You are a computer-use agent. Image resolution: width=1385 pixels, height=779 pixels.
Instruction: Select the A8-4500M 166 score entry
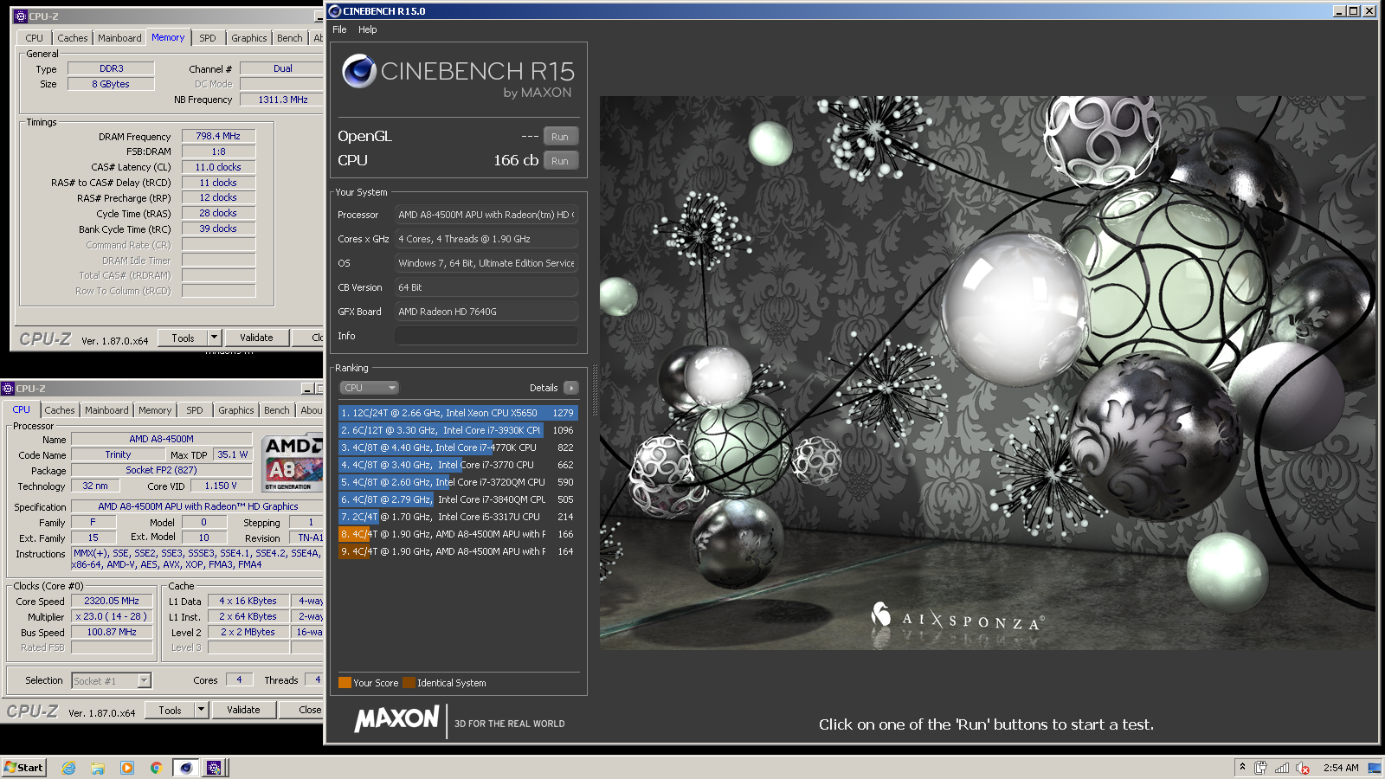pos(457,534)
